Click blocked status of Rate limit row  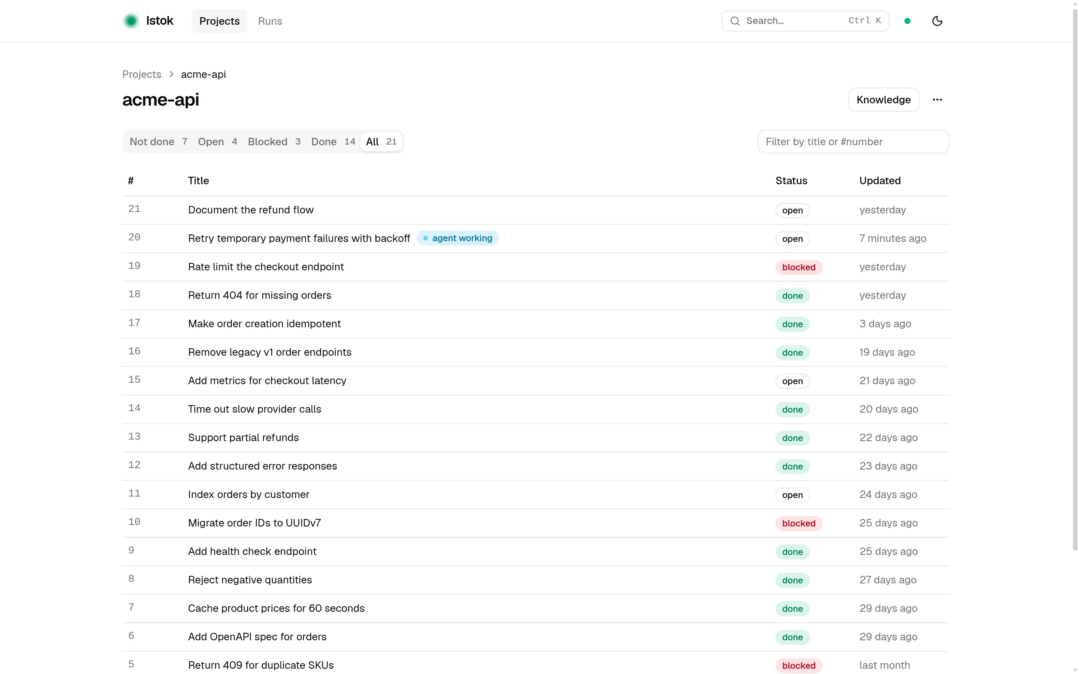click(x=798, y=267)
